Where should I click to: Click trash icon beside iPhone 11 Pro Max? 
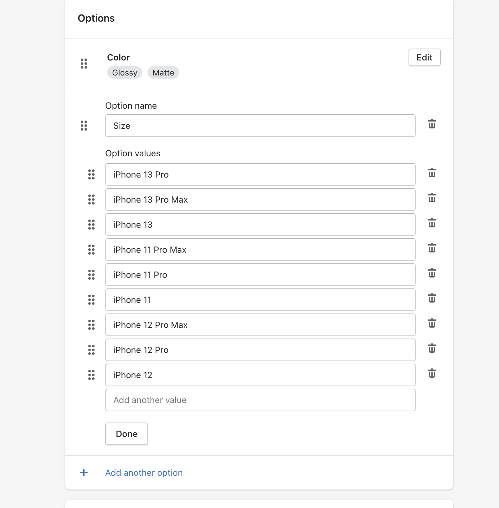(432, 248)
